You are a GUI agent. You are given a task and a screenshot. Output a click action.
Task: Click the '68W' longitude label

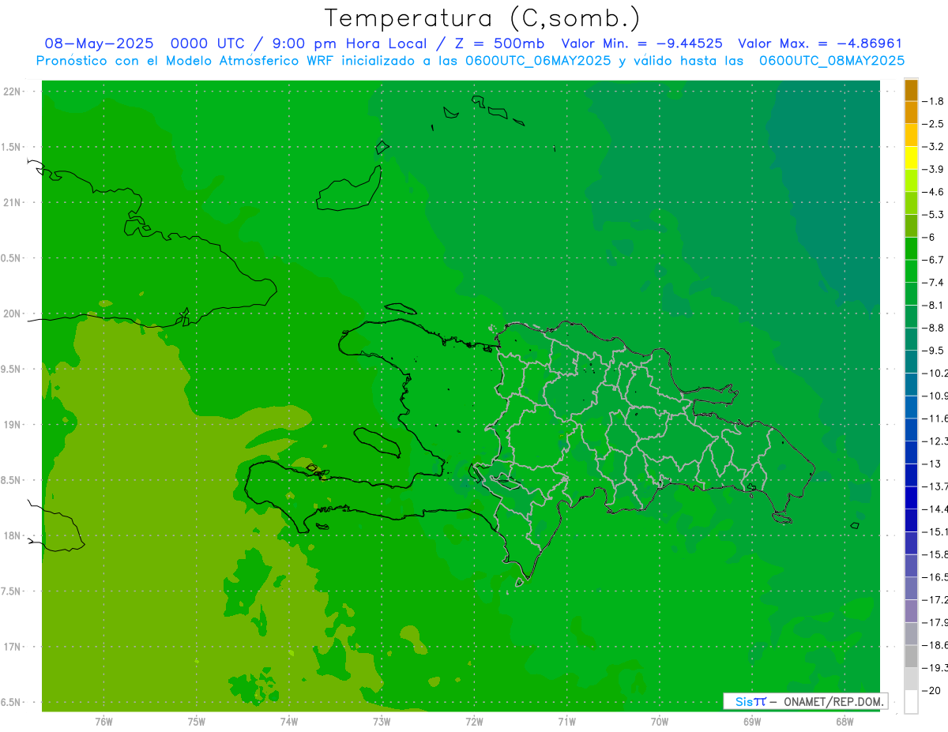pos(844,722)
